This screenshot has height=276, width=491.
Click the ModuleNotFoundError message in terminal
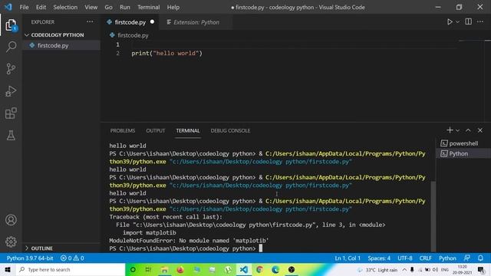(x=189, y=240)
